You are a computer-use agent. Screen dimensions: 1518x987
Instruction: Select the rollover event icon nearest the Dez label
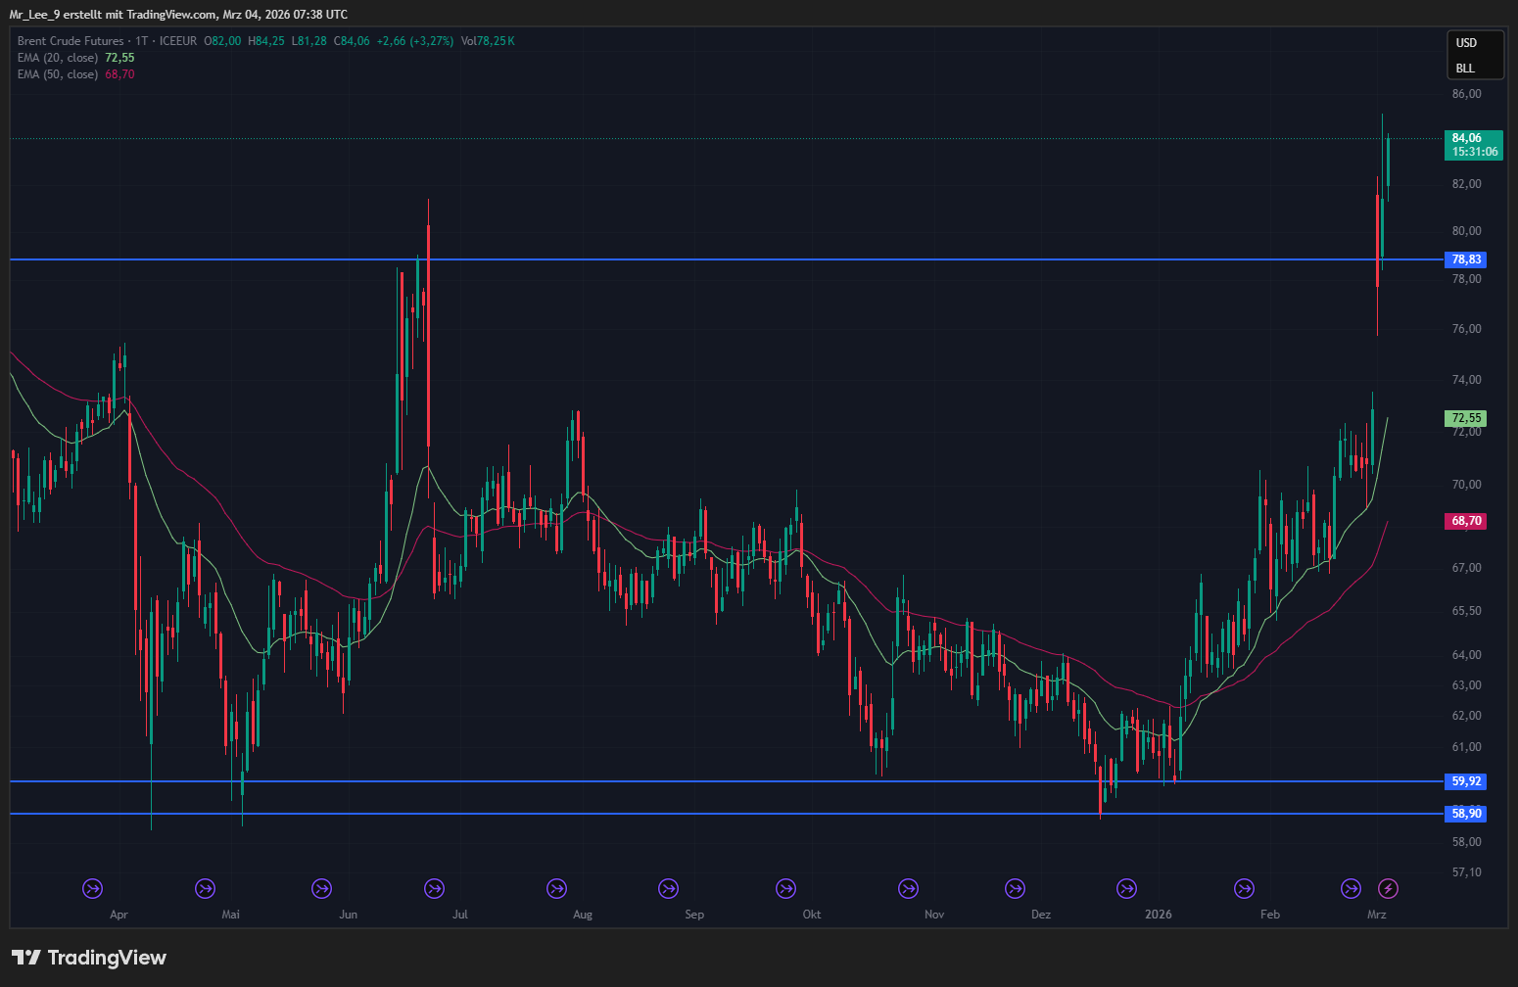pyautogui.click(x=1015, y=888)
